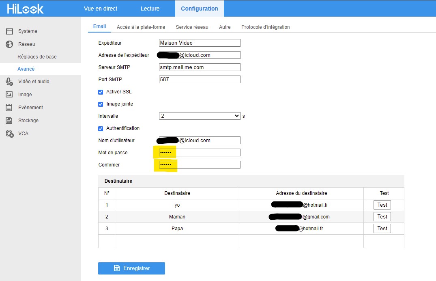Viewport: 436px width, 281px height.
Task: Open the VCA icon in sidebar
Action: point(9,134)
